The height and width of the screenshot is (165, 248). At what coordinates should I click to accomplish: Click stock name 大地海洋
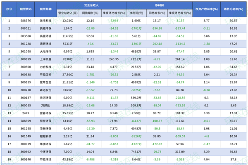pos(46,52)
